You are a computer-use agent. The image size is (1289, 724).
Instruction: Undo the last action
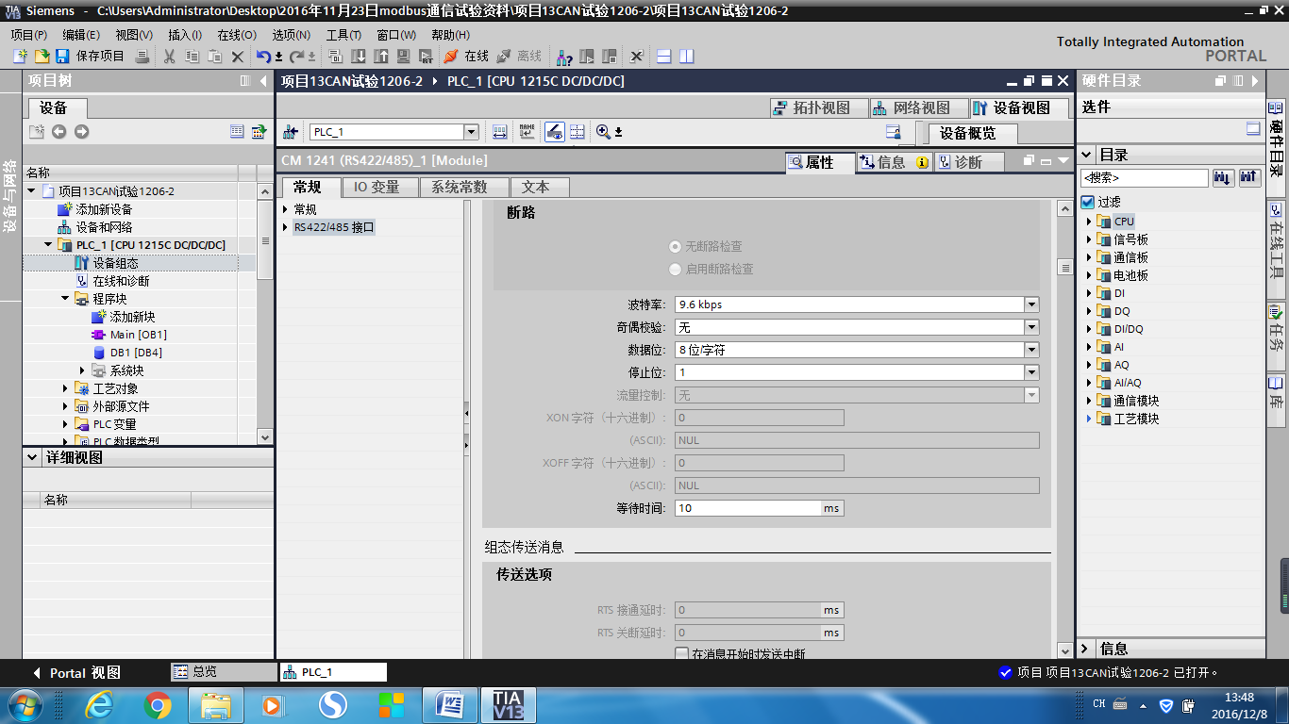tap(264, 57)
